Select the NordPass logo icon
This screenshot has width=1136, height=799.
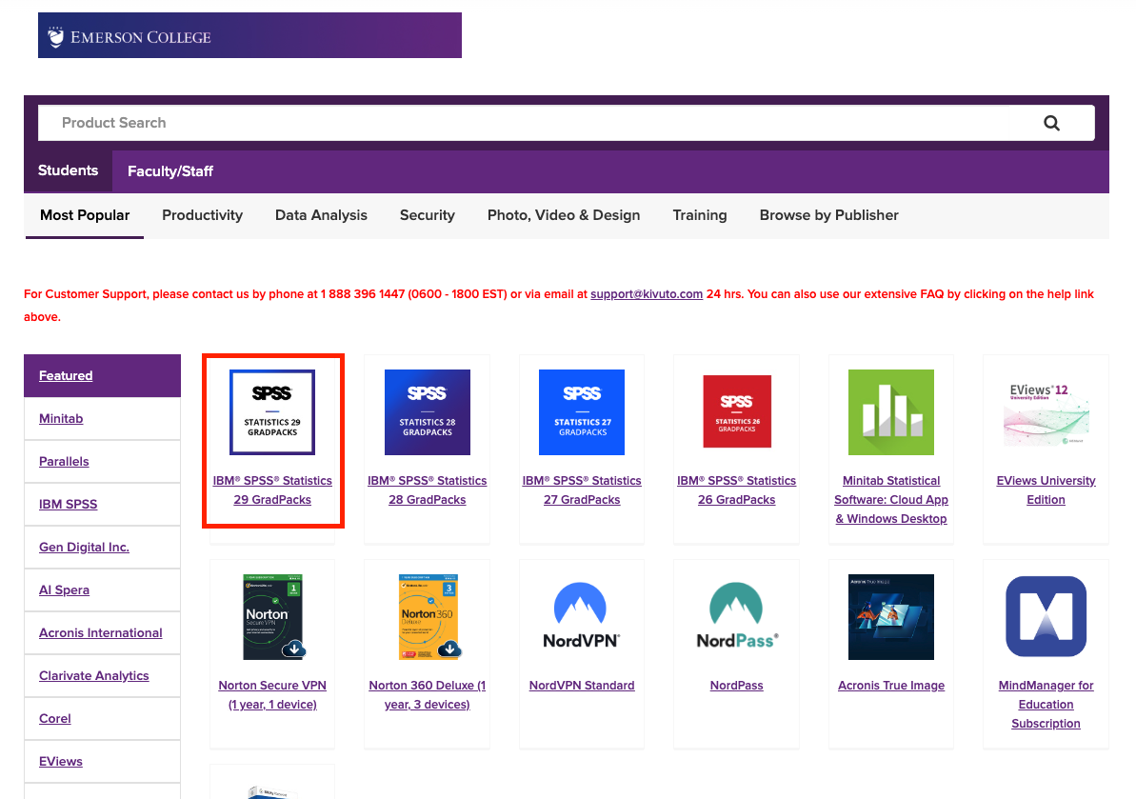pyautogui.click(x=736, y=616)
